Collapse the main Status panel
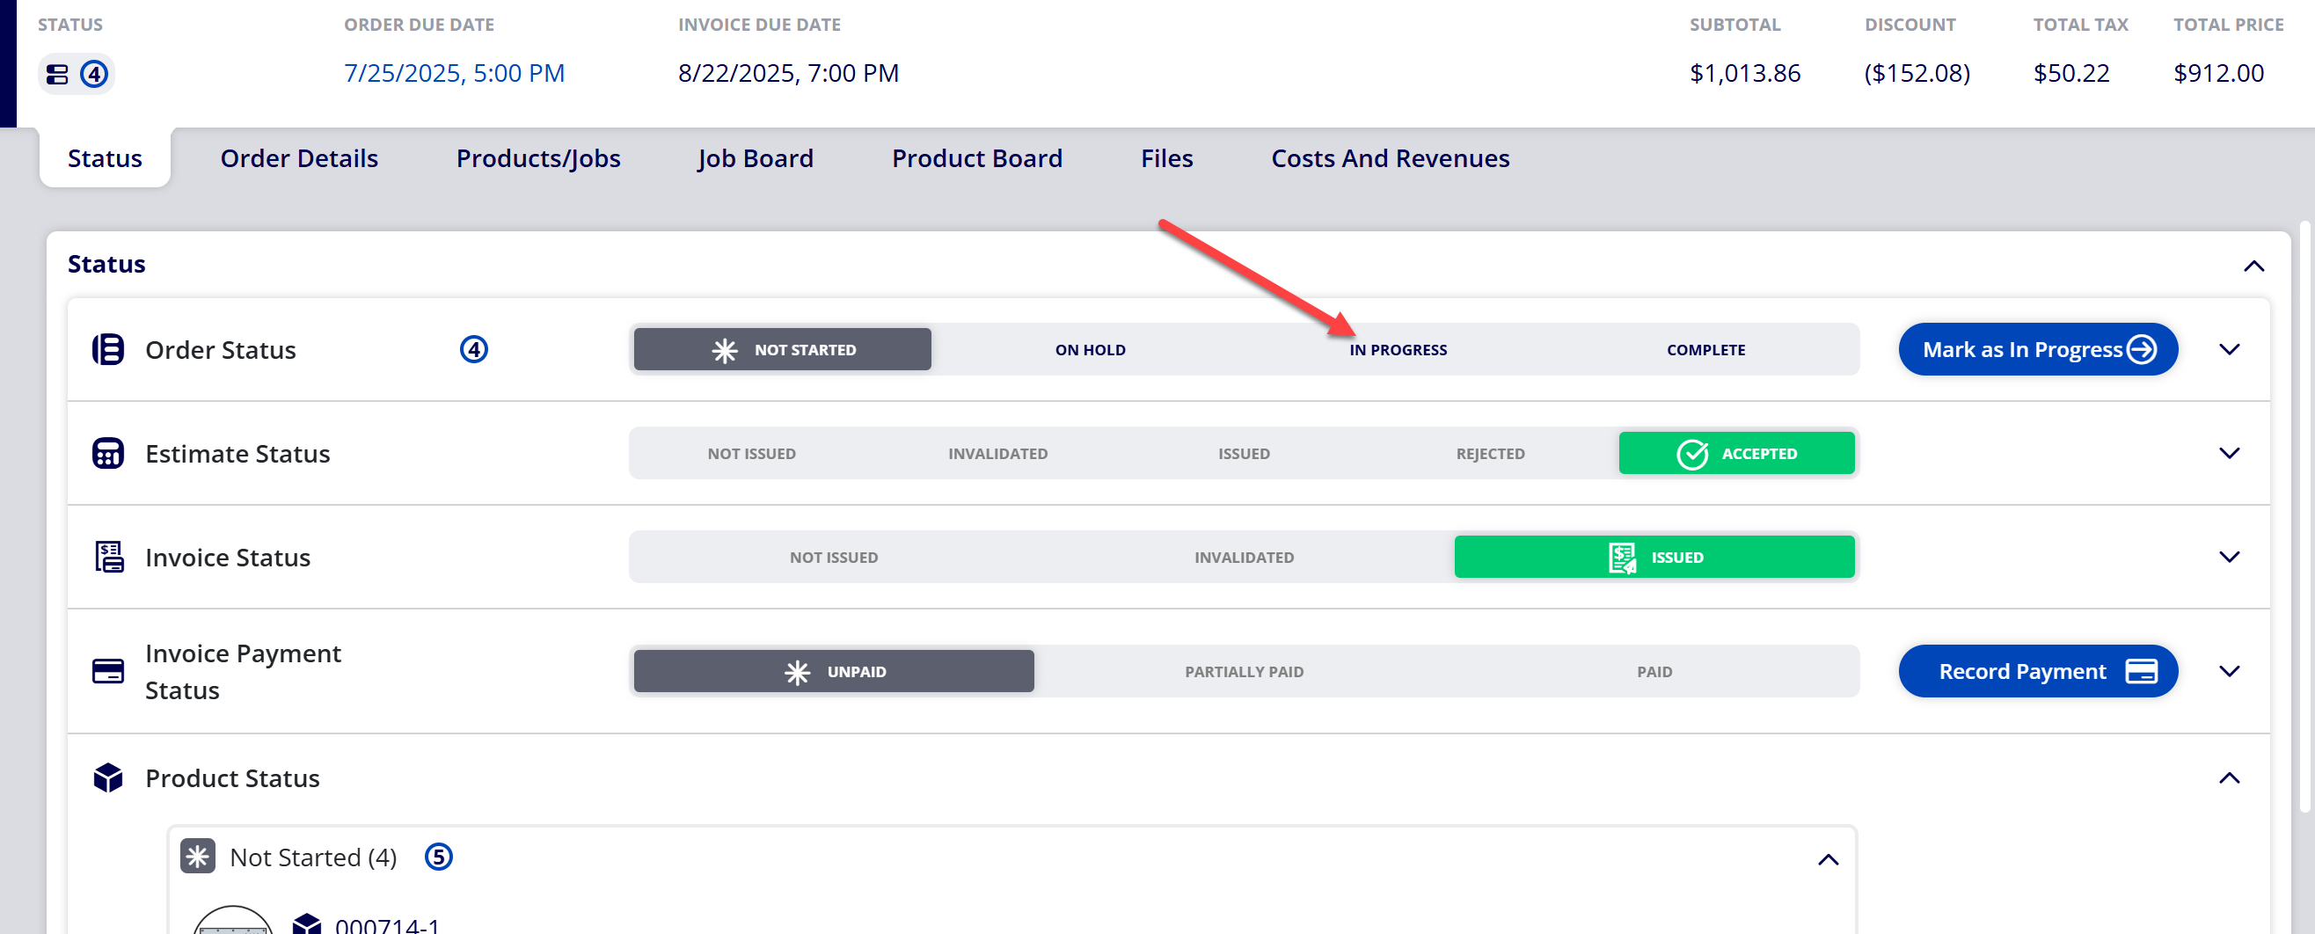Image resolution: width=2315 pixels, height=934 pixels. [x=2253, y=266]
